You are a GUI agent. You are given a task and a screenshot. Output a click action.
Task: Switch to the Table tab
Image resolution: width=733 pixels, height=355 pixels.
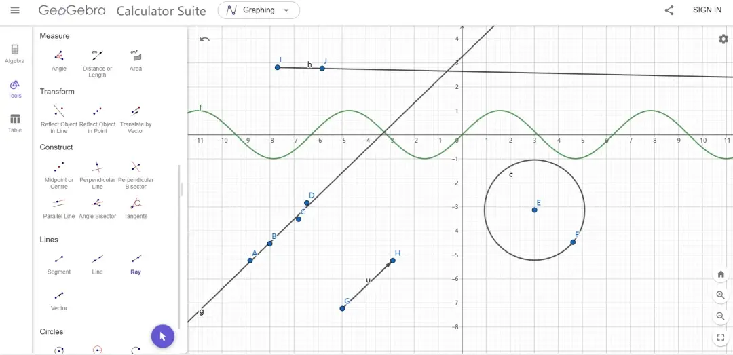coord(15,124)
